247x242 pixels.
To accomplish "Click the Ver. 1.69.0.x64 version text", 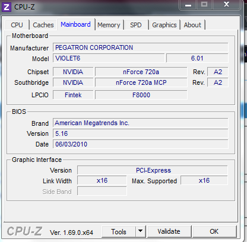I will (x=71, y=233).
